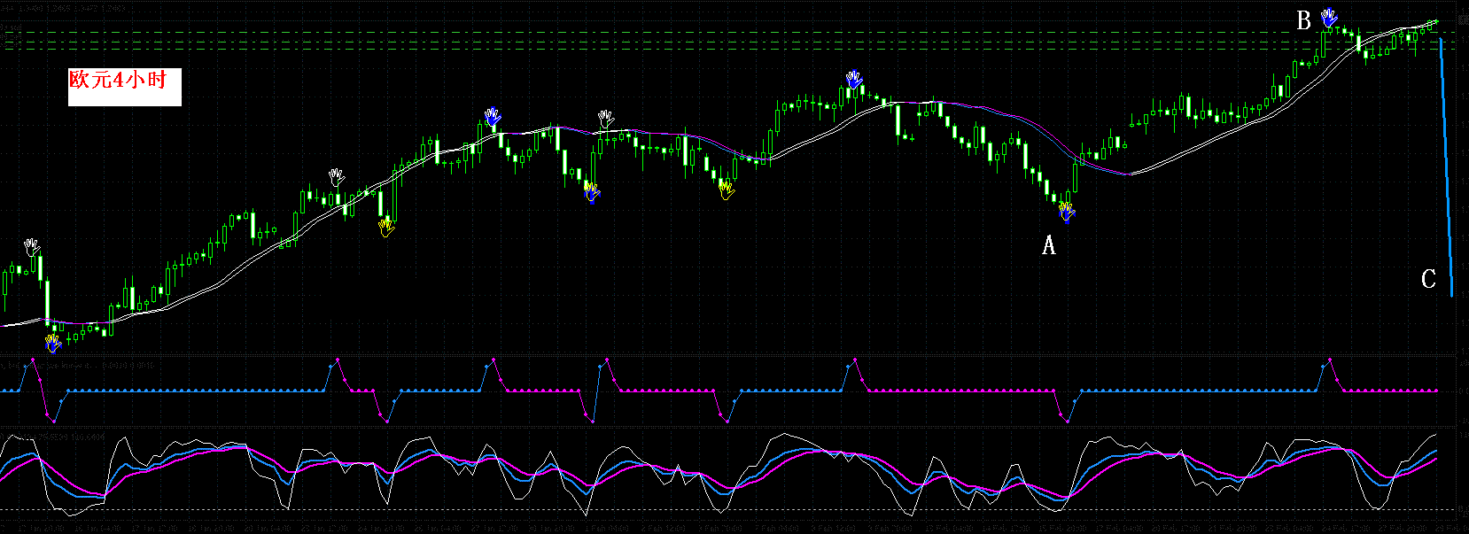
Task: Click the bottom-left blue and yellow hand icon
Action: [x=53, y=343]
